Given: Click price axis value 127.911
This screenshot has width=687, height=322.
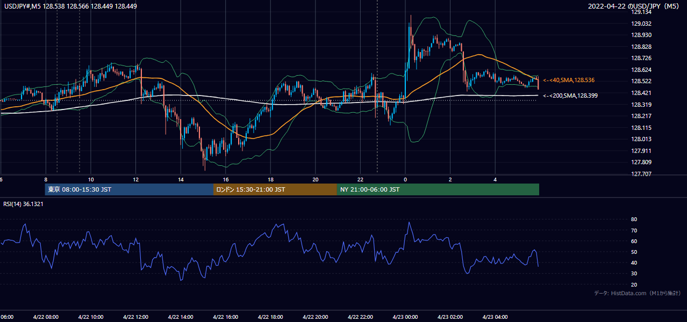Looking at the screenshot, I should click(x=641, y=151).
